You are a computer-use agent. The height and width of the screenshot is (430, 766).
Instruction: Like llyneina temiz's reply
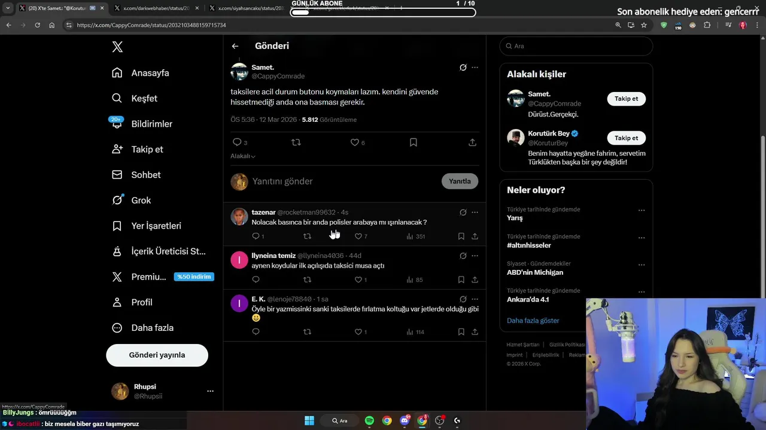coord(358,279)
